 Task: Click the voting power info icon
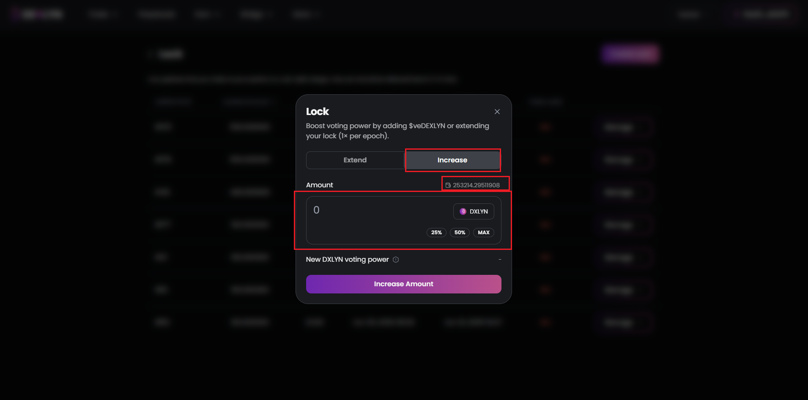click(396, 260)
